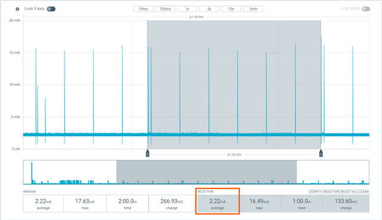The height and width of the screenshot is (220, 382).
Task: Open chart settings gear icon
Action: 17,9
